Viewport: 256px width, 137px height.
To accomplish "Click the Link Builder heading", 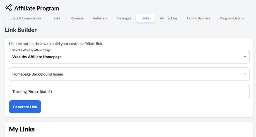I will [21, 30].
